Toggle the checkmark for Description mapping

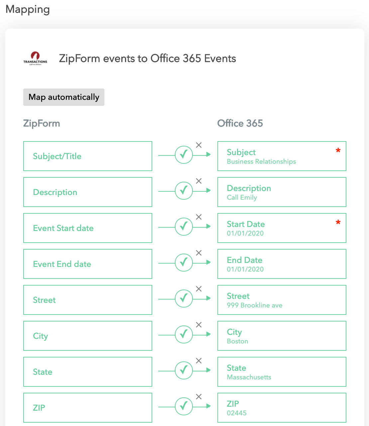point(184,191)
